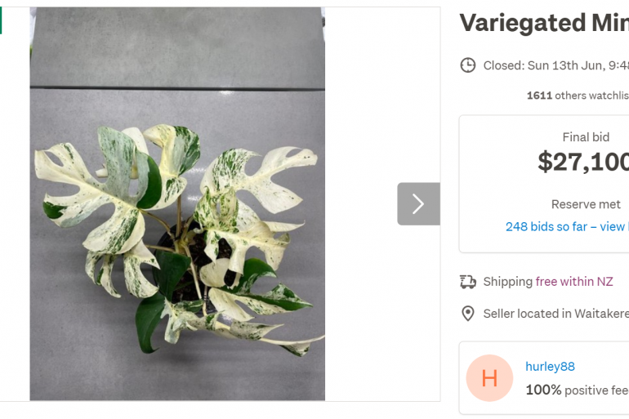Image resolution: width=629 pixels, height=419 pixels.
Task: View the 248 bids so far link
Action: point(567,226)
